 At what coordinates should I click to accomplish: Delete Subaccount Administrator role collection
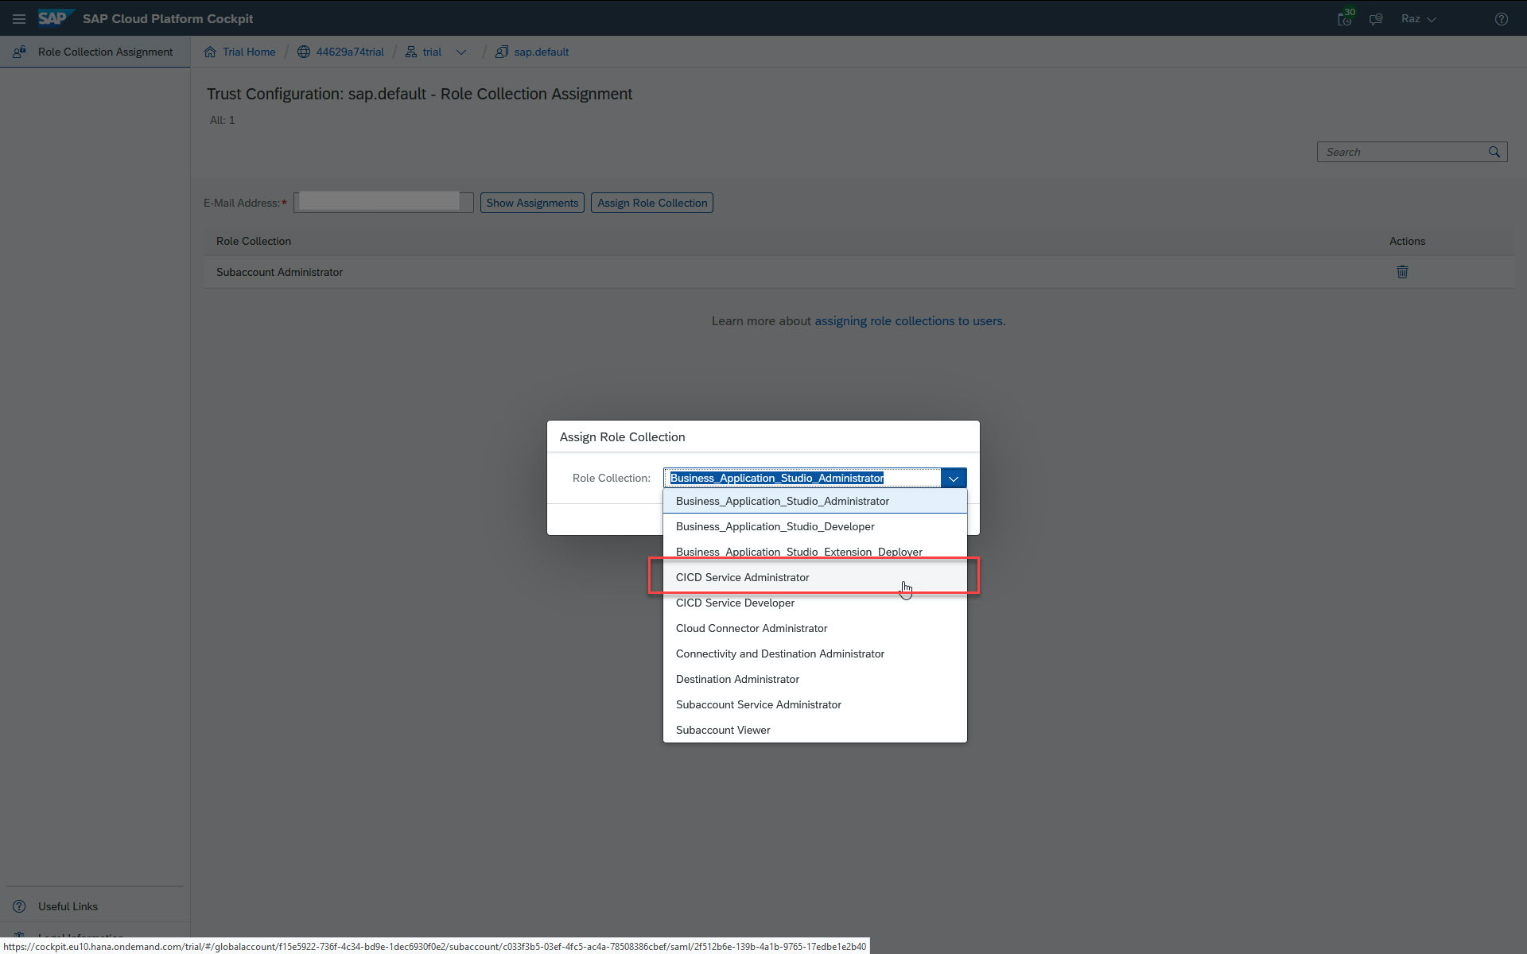tap(1402, 272)
